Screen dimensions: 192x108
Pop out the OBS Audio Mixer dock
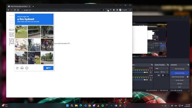(x=152, y=65)
